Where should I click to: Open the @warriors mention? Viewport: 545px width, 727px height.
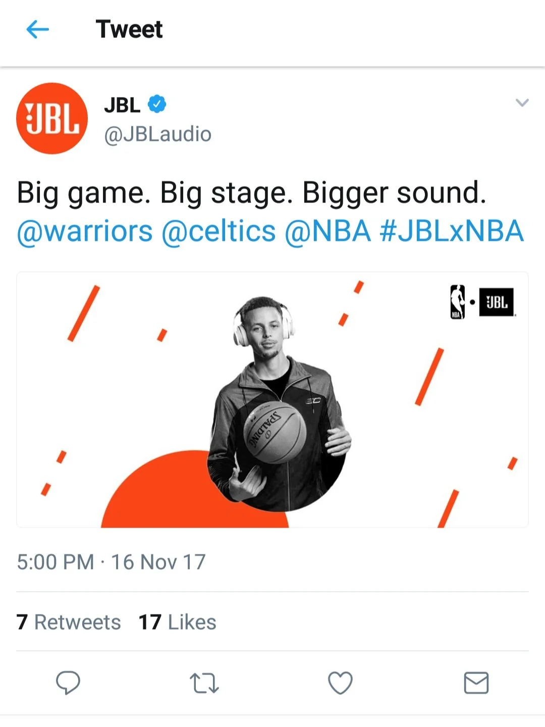tap(85, 232)
